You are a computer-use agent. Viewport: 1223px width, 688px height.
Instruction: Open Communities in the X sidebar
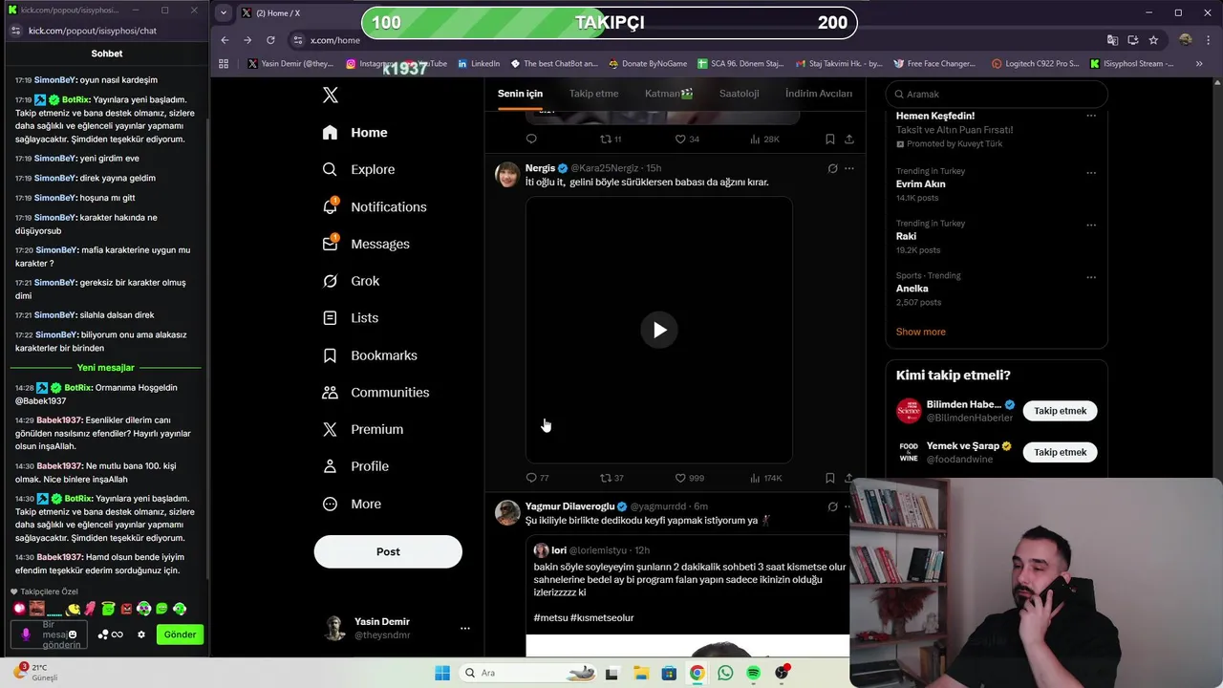click(376, 393)
